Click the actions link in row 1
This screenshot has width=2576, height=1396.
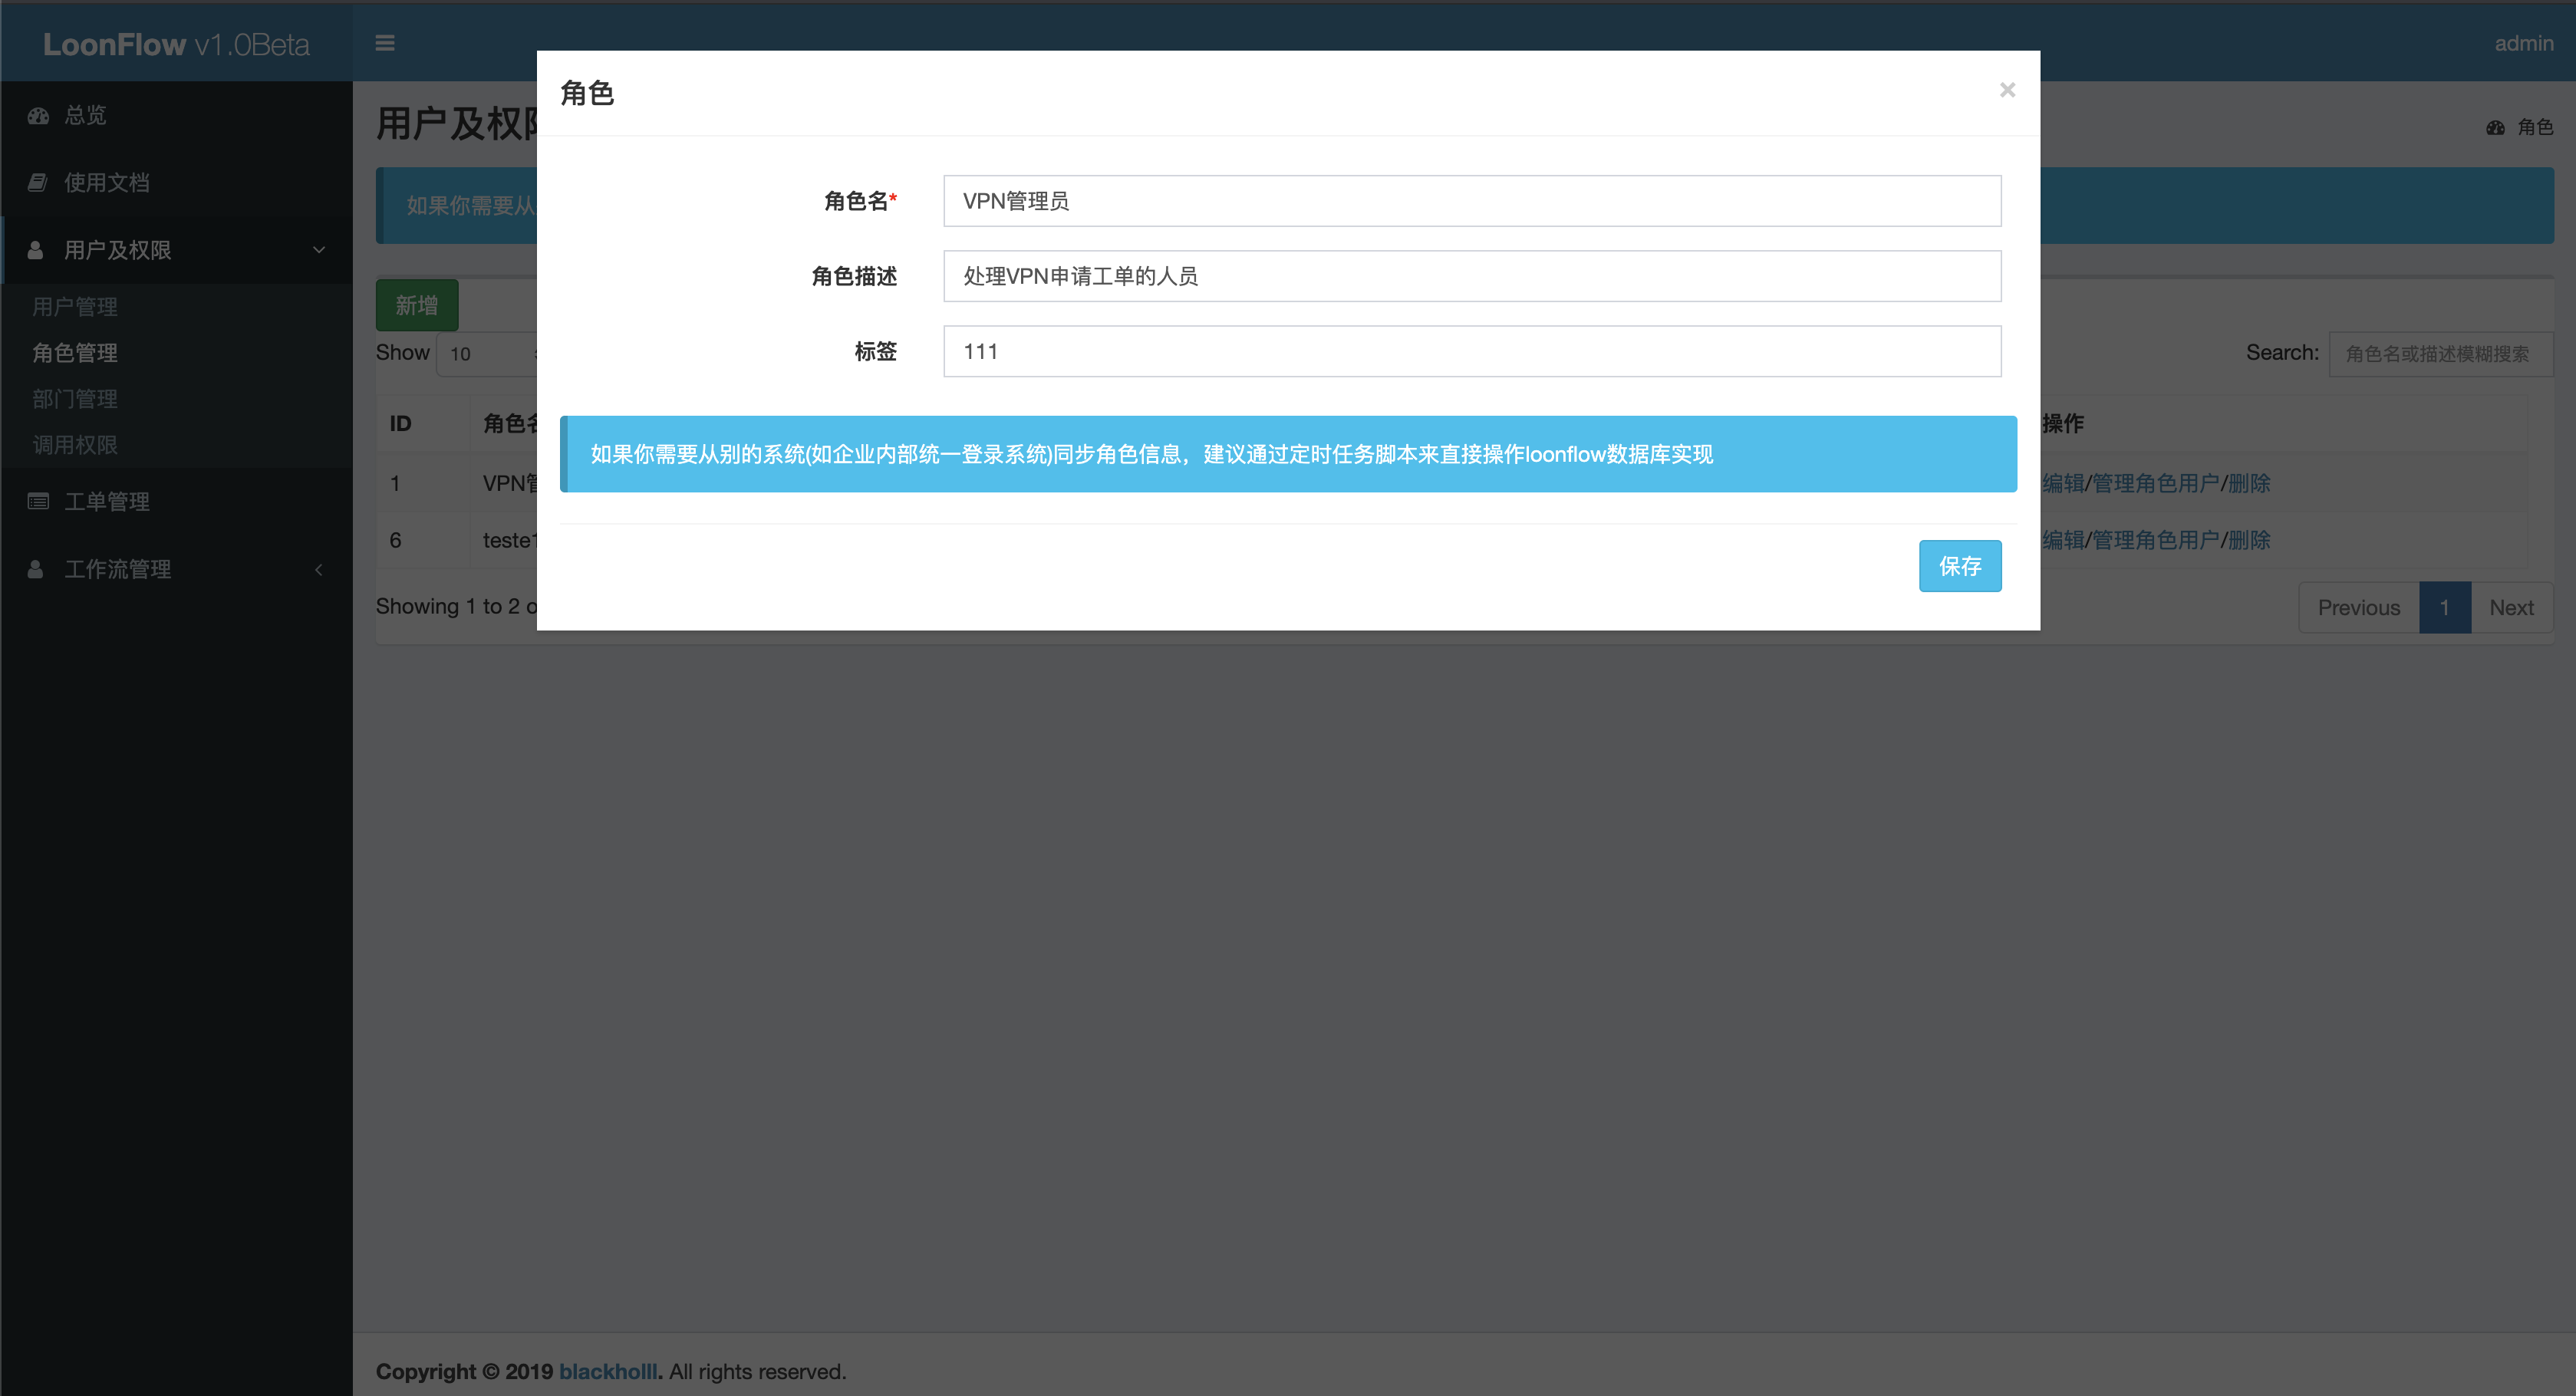[x=2156, y=483]
